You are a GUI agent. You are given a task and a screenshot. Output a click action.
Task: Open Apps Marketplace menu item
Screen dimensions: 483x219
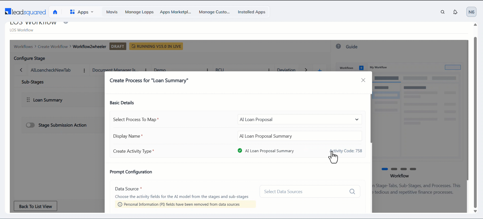176,12
